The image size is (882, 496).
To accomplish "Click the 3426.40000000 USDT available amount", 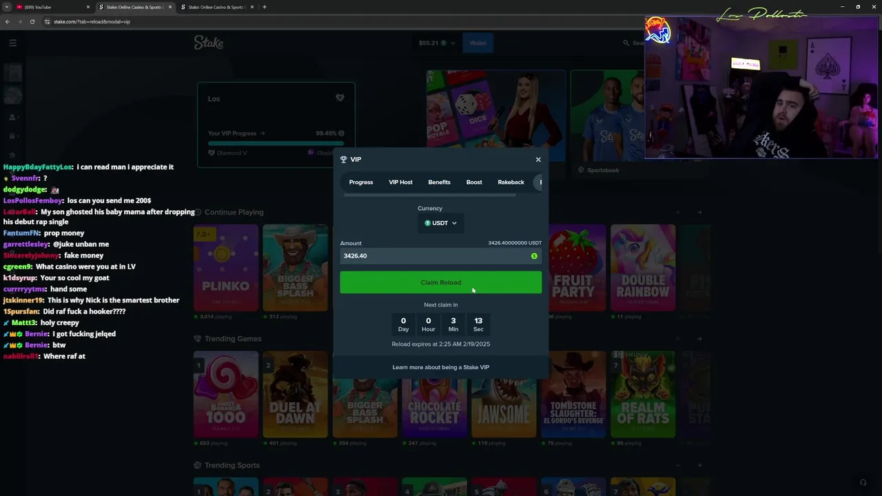I will coord(515,243).
